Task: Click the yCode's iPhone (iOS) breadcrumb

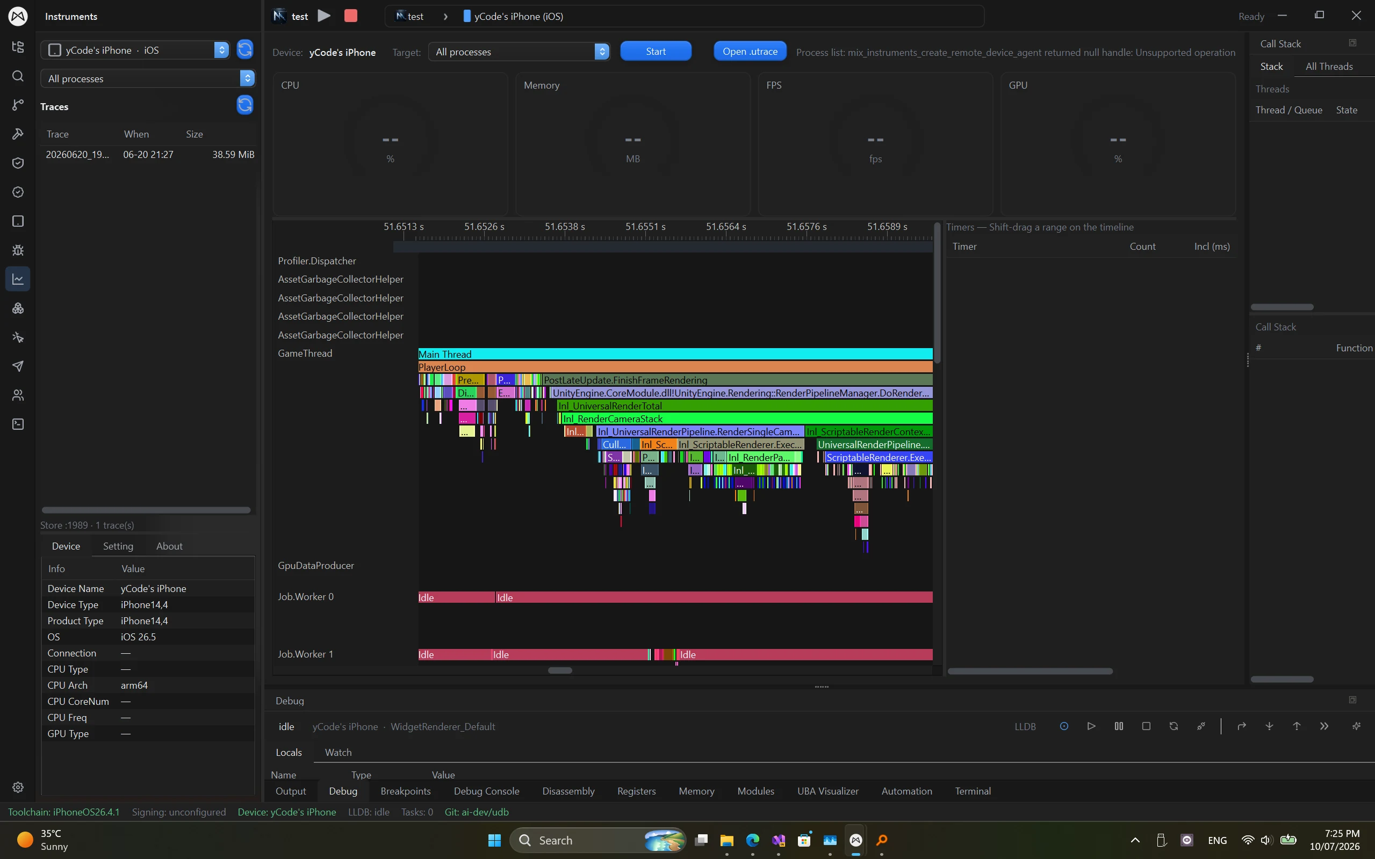Action: (x=513, y=17)
